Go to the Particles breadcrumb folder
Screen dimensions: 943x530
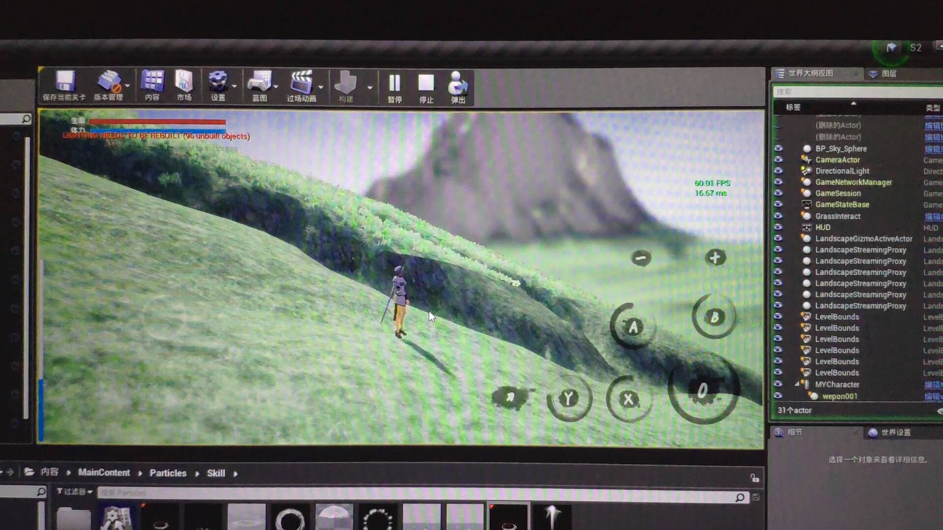[x=168, y=473]
